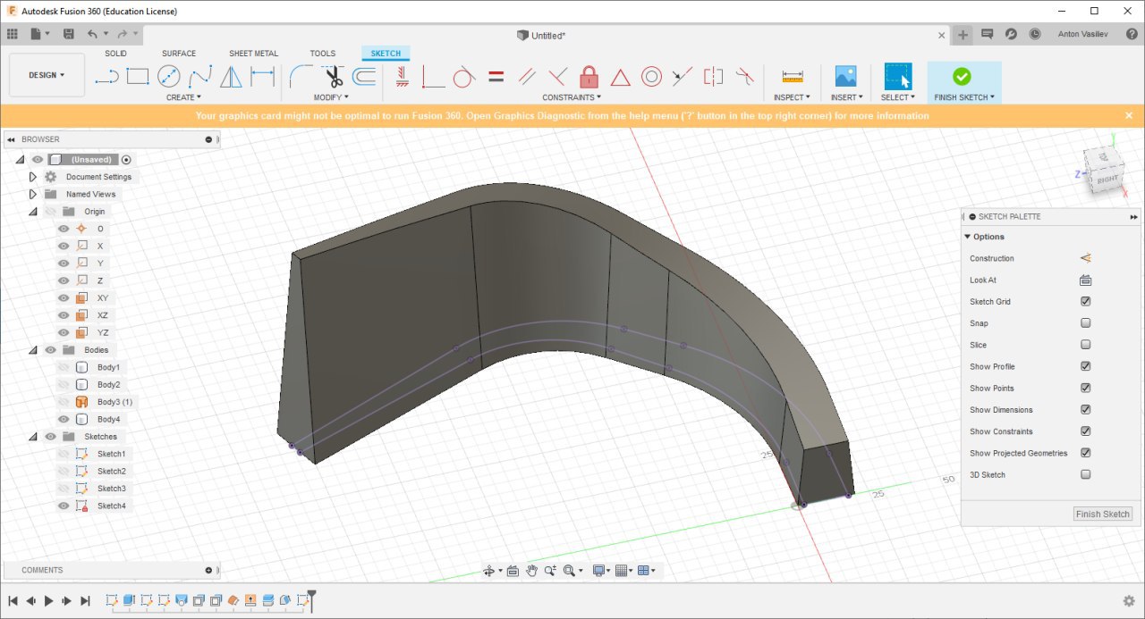
Task: Activate the Trim scissors tool
Action: coord(333,77)
